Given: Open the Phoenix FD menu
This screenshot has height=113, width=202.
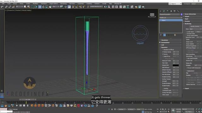Looking at the screenshot, I should pos(118,4).
